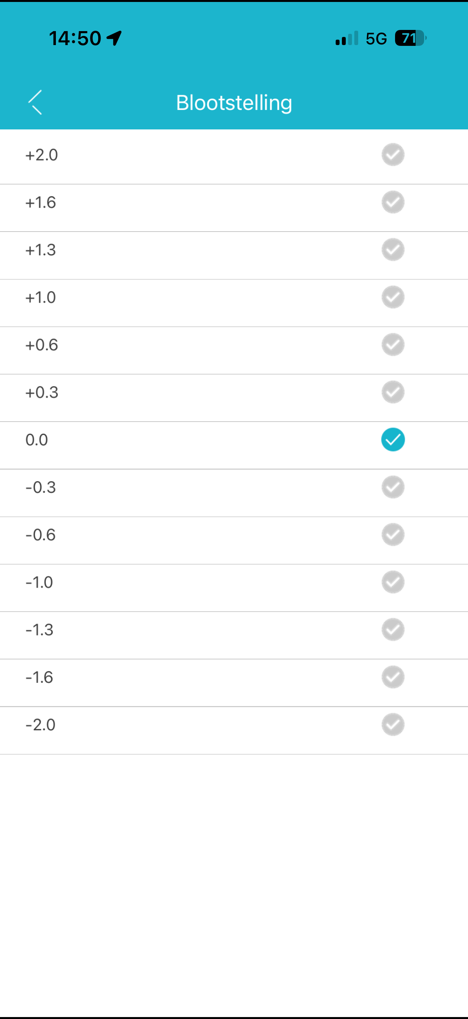This screenshot has height=1019, width=468.
Task: Tap the gray checkmark beside +2.0
Action: pyautogui.click(x=393, y=155)
